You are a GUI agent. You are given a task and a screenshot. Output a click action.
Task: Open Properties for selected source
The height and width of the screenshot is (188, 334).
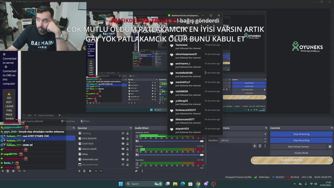pos(68,121)
